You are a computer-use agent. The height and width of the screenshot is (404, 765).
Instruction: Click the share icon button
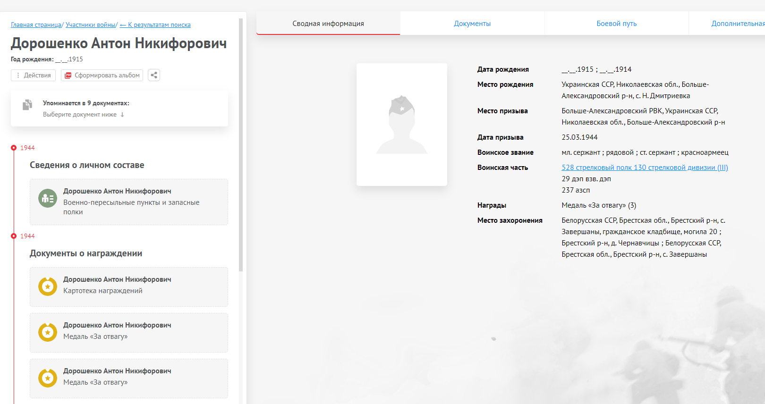coord(154,75)
